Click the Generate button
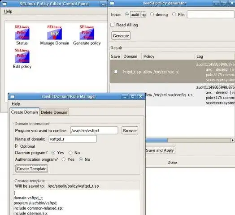The image size is (235, 215). coord(121,36)
